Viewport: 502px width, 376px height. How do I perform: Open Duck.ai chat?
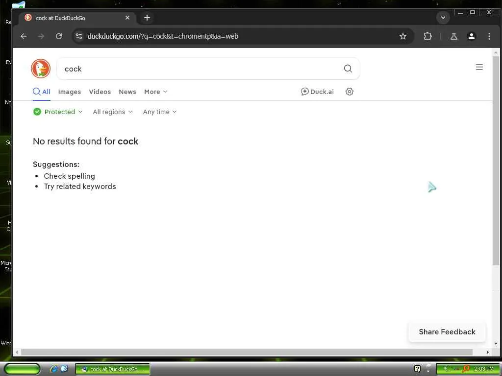[x=317, y=92]
